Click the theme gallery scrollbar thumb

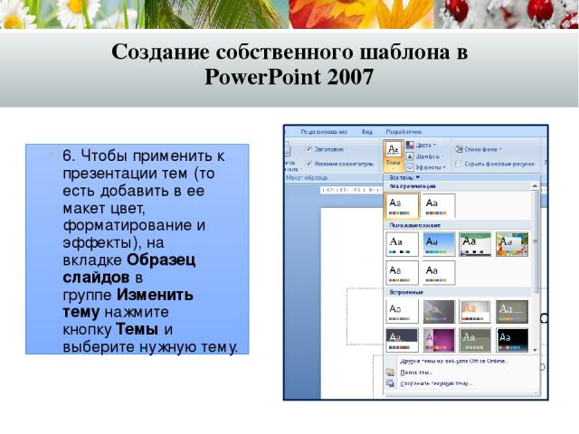pyautogui.click(x=535, y=242)
